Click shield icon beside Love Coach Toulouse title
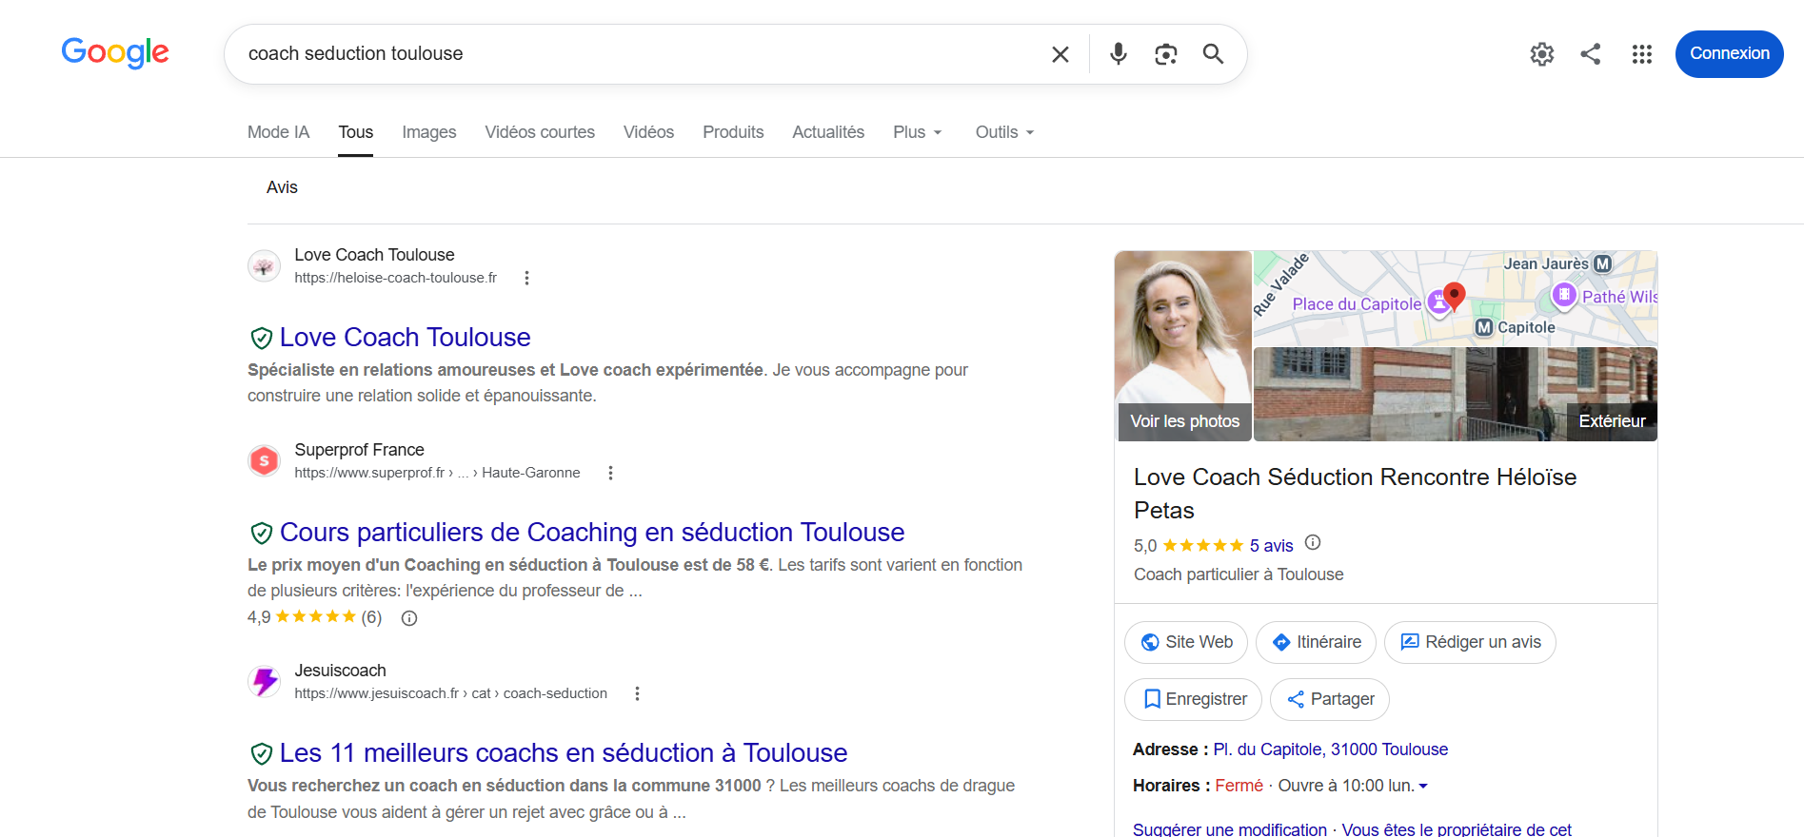 point(261,338)
